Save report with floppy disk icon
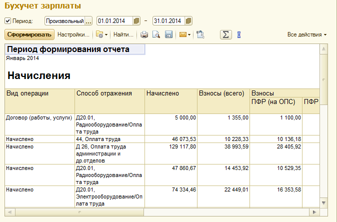The image size is (337, 222). coord(168,34)
